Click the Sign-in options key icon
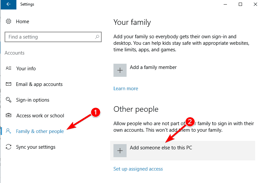Image resolution: width=263 pixels, height=183 pixels. [9, 100]
